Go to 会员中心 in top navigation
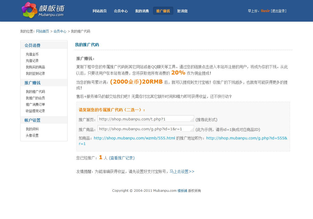Image resolution: width=313 pixels, height=219 pixels. tap(121, 11)
